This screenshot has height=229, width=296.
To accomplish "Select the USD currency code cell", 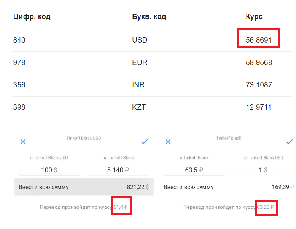I will (x=140, y=40).
